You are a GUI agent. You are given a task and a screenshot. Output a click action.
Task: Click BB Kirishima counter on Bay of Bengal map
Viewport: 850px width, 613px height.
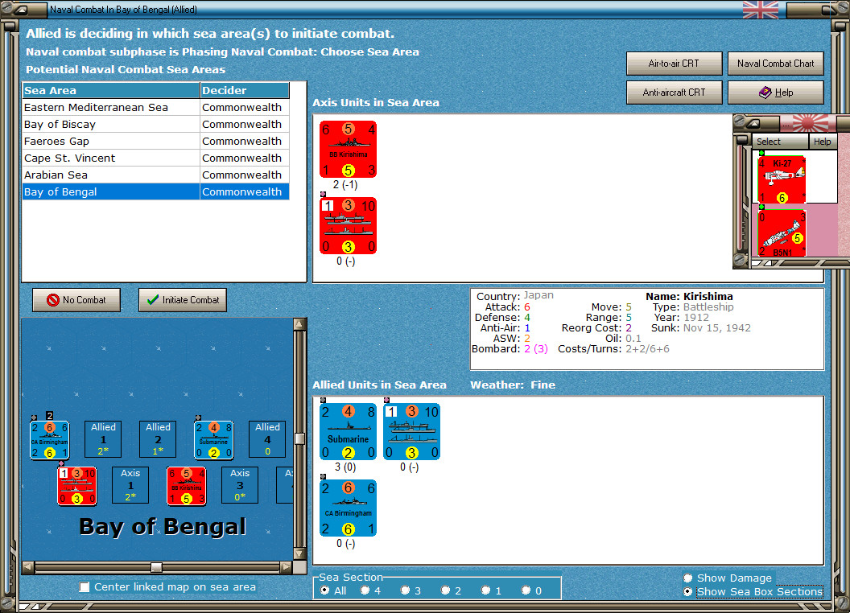(187, 486)
